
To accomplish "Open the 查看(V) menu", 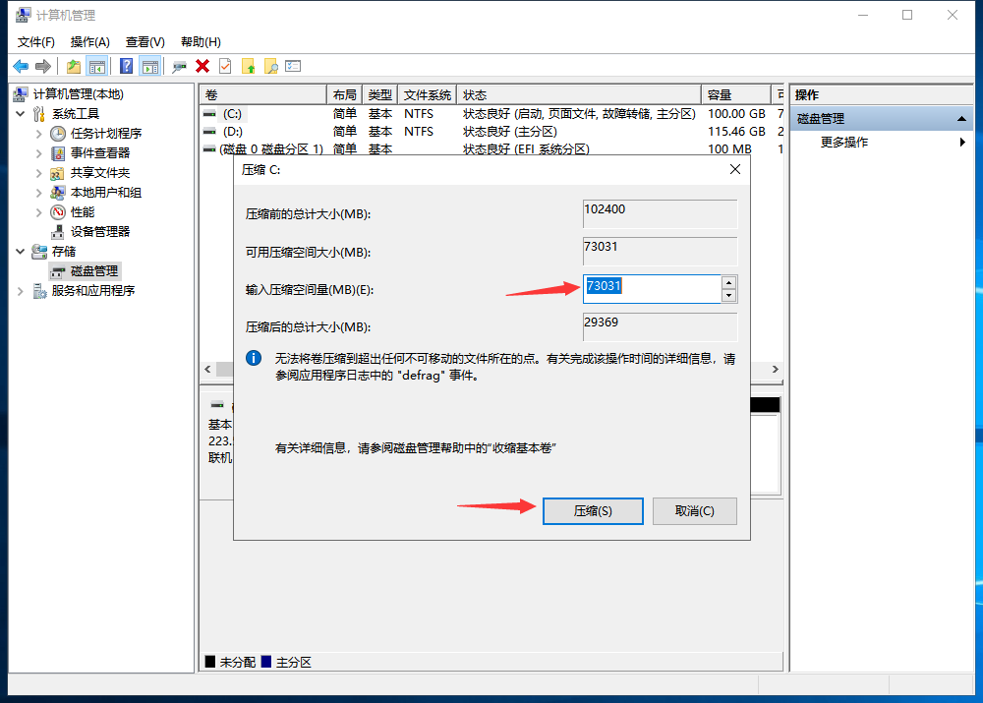I will (144, 42).
